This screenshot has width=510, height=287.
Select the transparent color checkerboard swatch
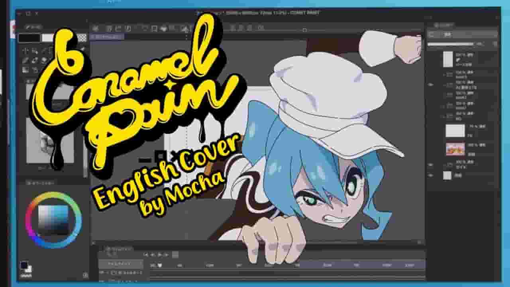pos(82,38)
